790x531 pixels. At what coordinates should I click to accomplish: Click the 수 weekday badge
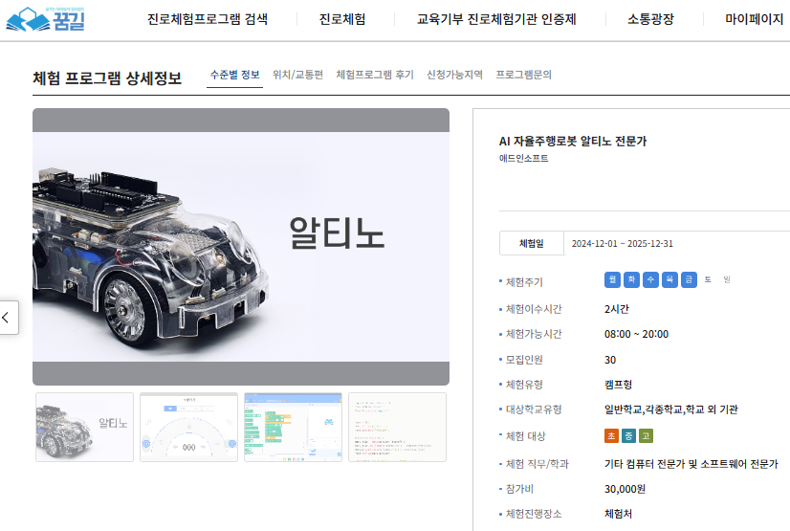point(650,279)
